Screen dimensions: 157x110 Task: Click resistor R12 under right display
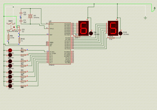[112, 38]
